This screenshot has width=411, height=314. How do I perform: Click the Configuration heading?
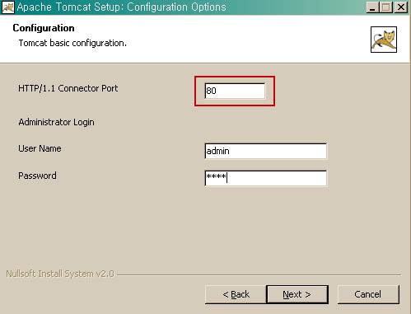(44, 28)
